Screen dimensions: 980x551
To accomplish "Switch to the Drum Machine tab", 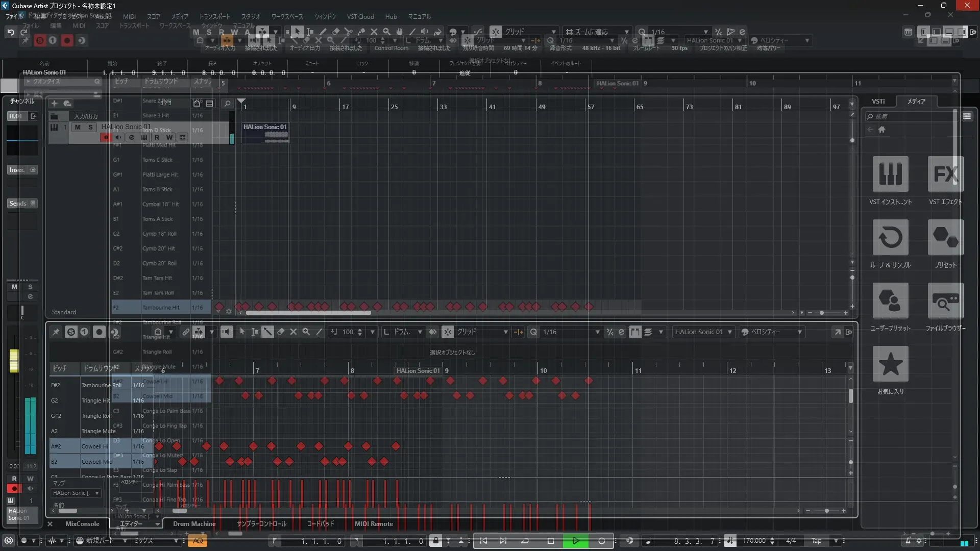I will [194, 524].
